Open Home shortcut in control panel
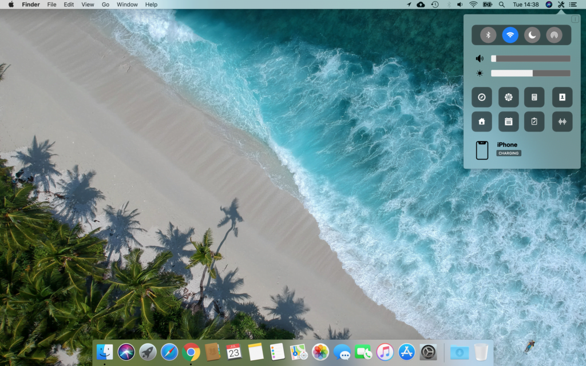The height and width of the screenshot is (366, 586). [482, 121]
